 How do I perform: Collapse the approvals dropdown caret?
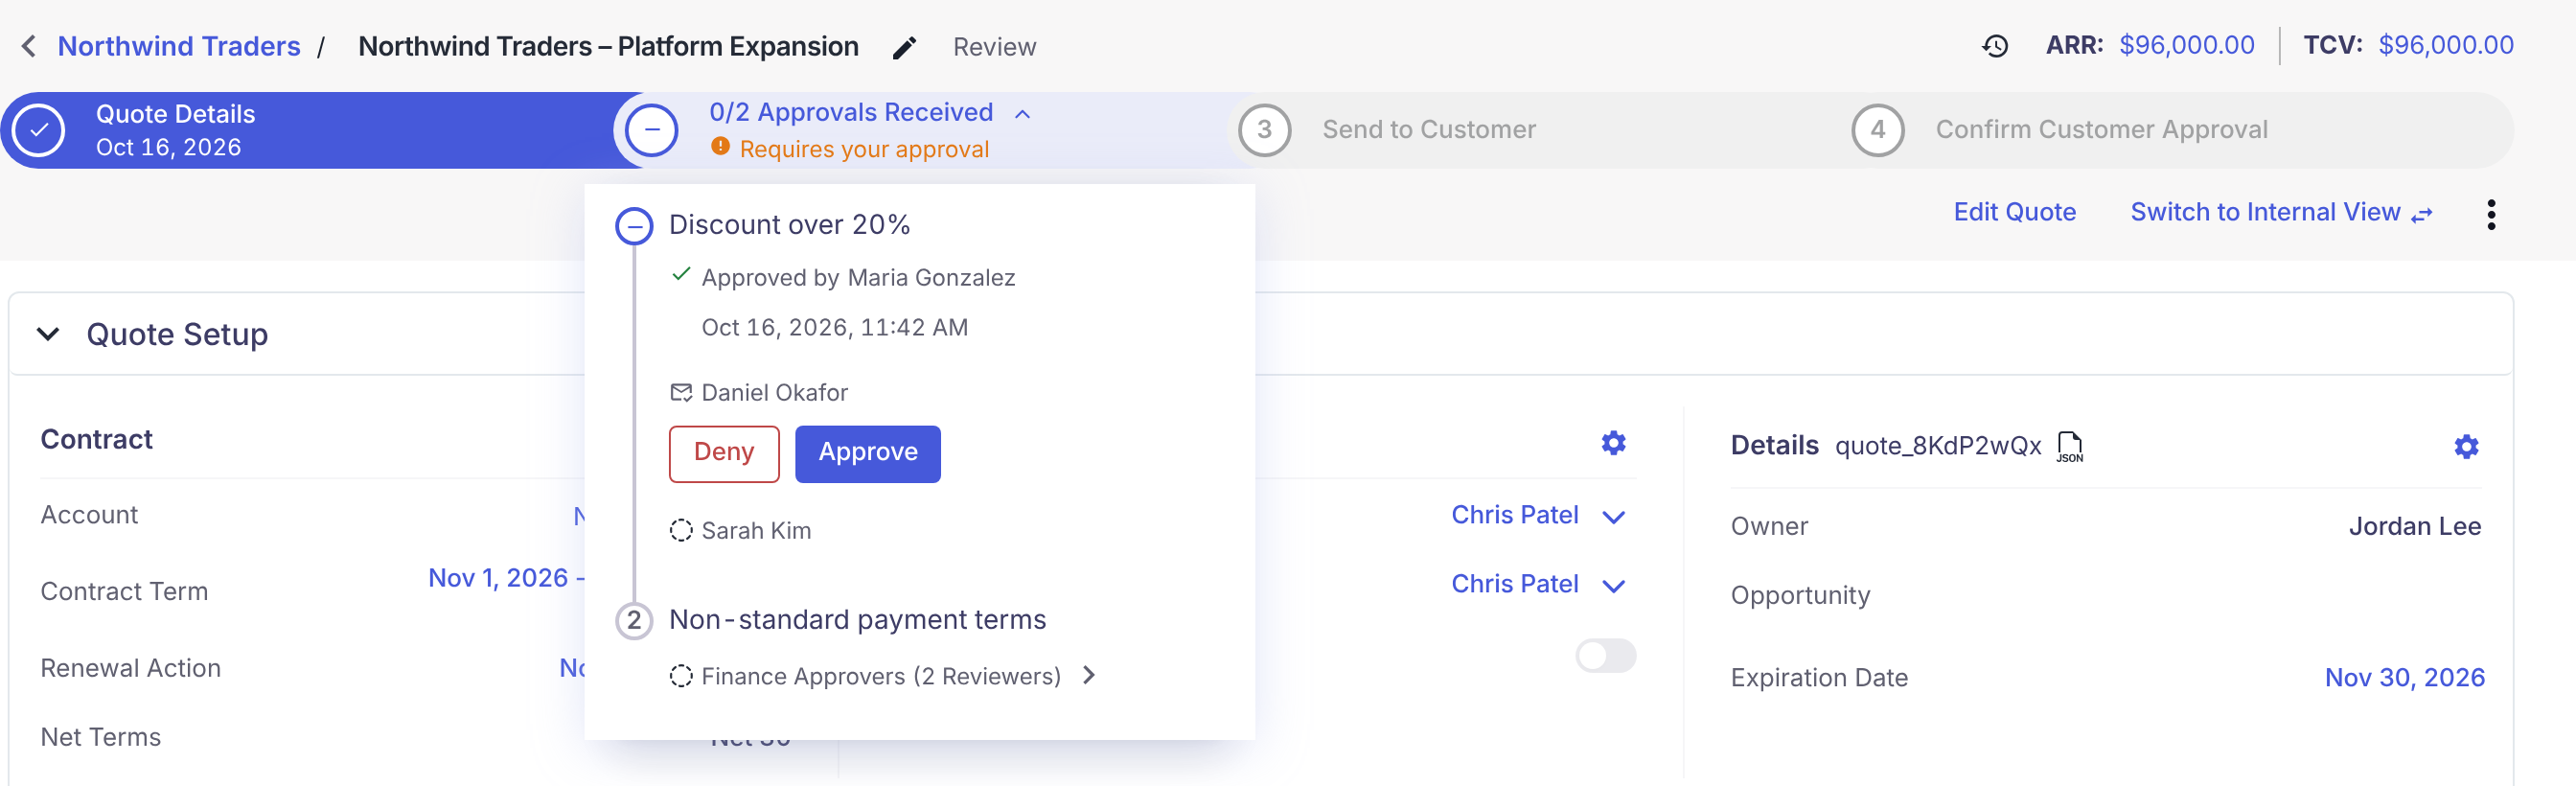(1022, 114)
